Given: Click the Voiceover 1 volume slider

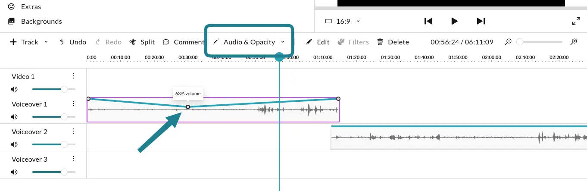Looking at the screenshot, I should point(54,116).
